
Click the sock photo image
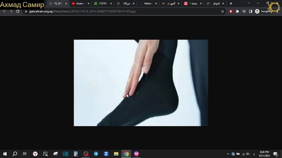point(141,83)
